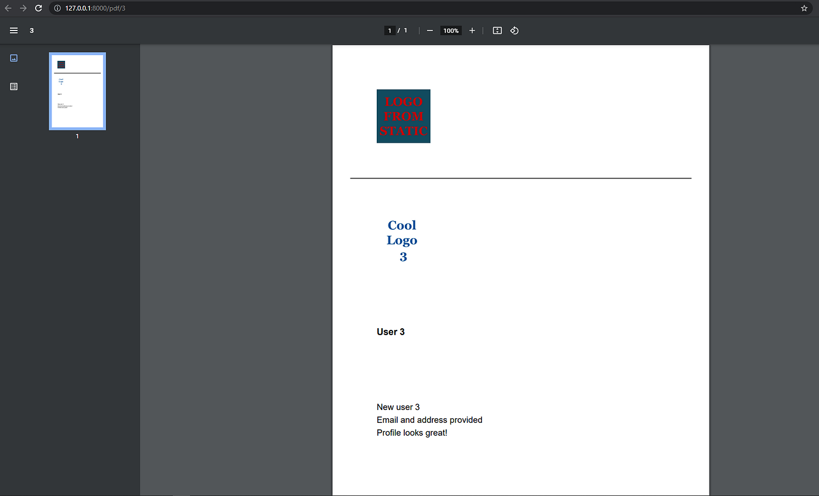Zoom in on the PDF document
The height and width of the screenshot is (496, 819).
472,30
